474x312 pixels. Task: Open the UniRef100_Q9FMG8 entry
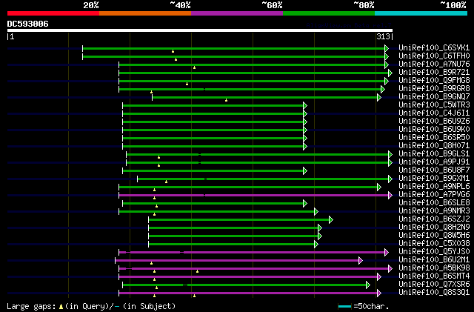434,81
